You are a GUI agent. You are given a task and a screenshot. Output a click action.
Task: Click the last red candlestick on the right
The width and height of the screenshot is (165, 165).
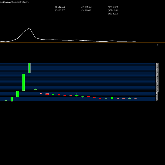tap(136, 98)
